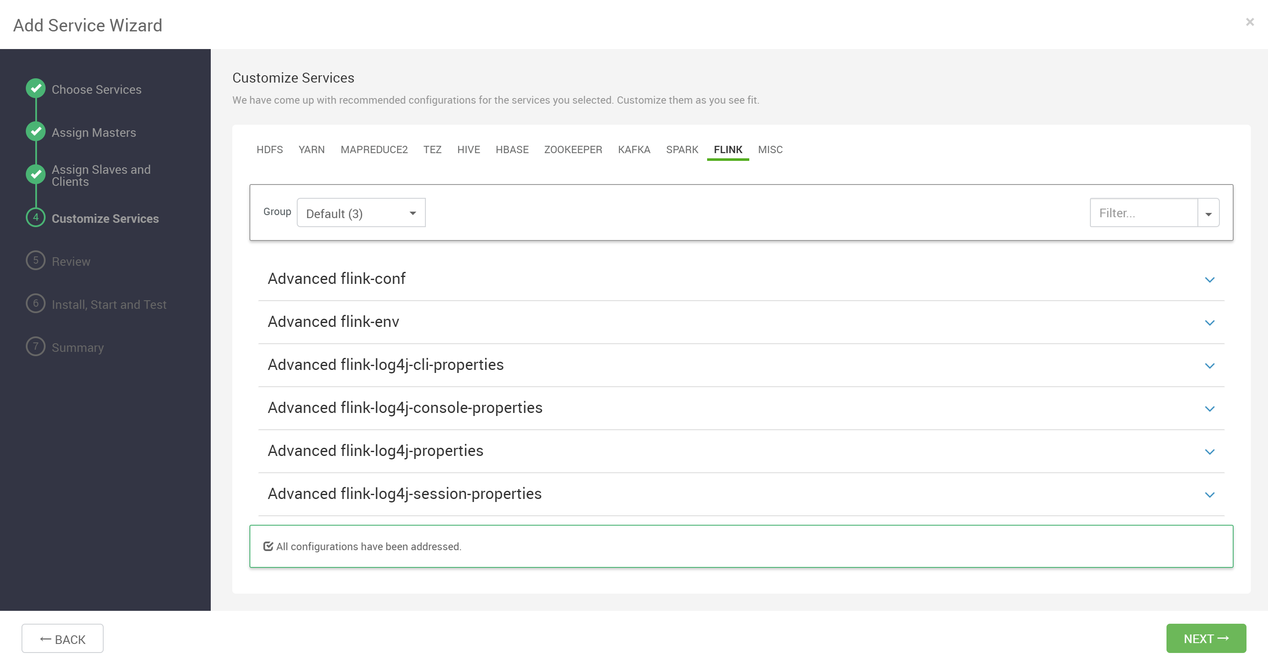Close the Add Service Wizard dialog

coord(1250,22)
